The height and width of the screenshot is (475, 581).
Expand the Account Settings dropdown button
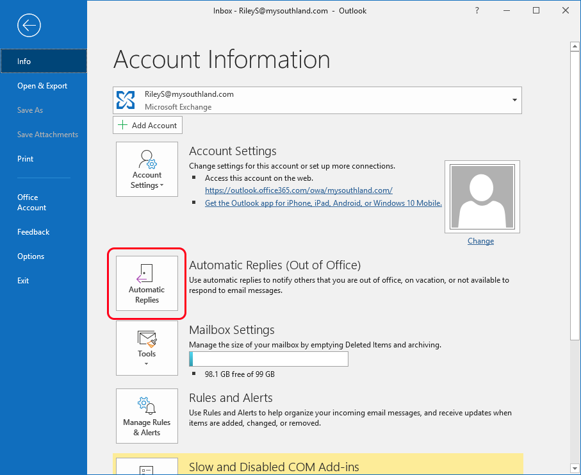(147, 169)
